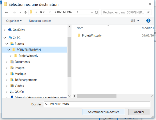Select the Musique folder
This screenshot has width=156, height=120.
20,74
